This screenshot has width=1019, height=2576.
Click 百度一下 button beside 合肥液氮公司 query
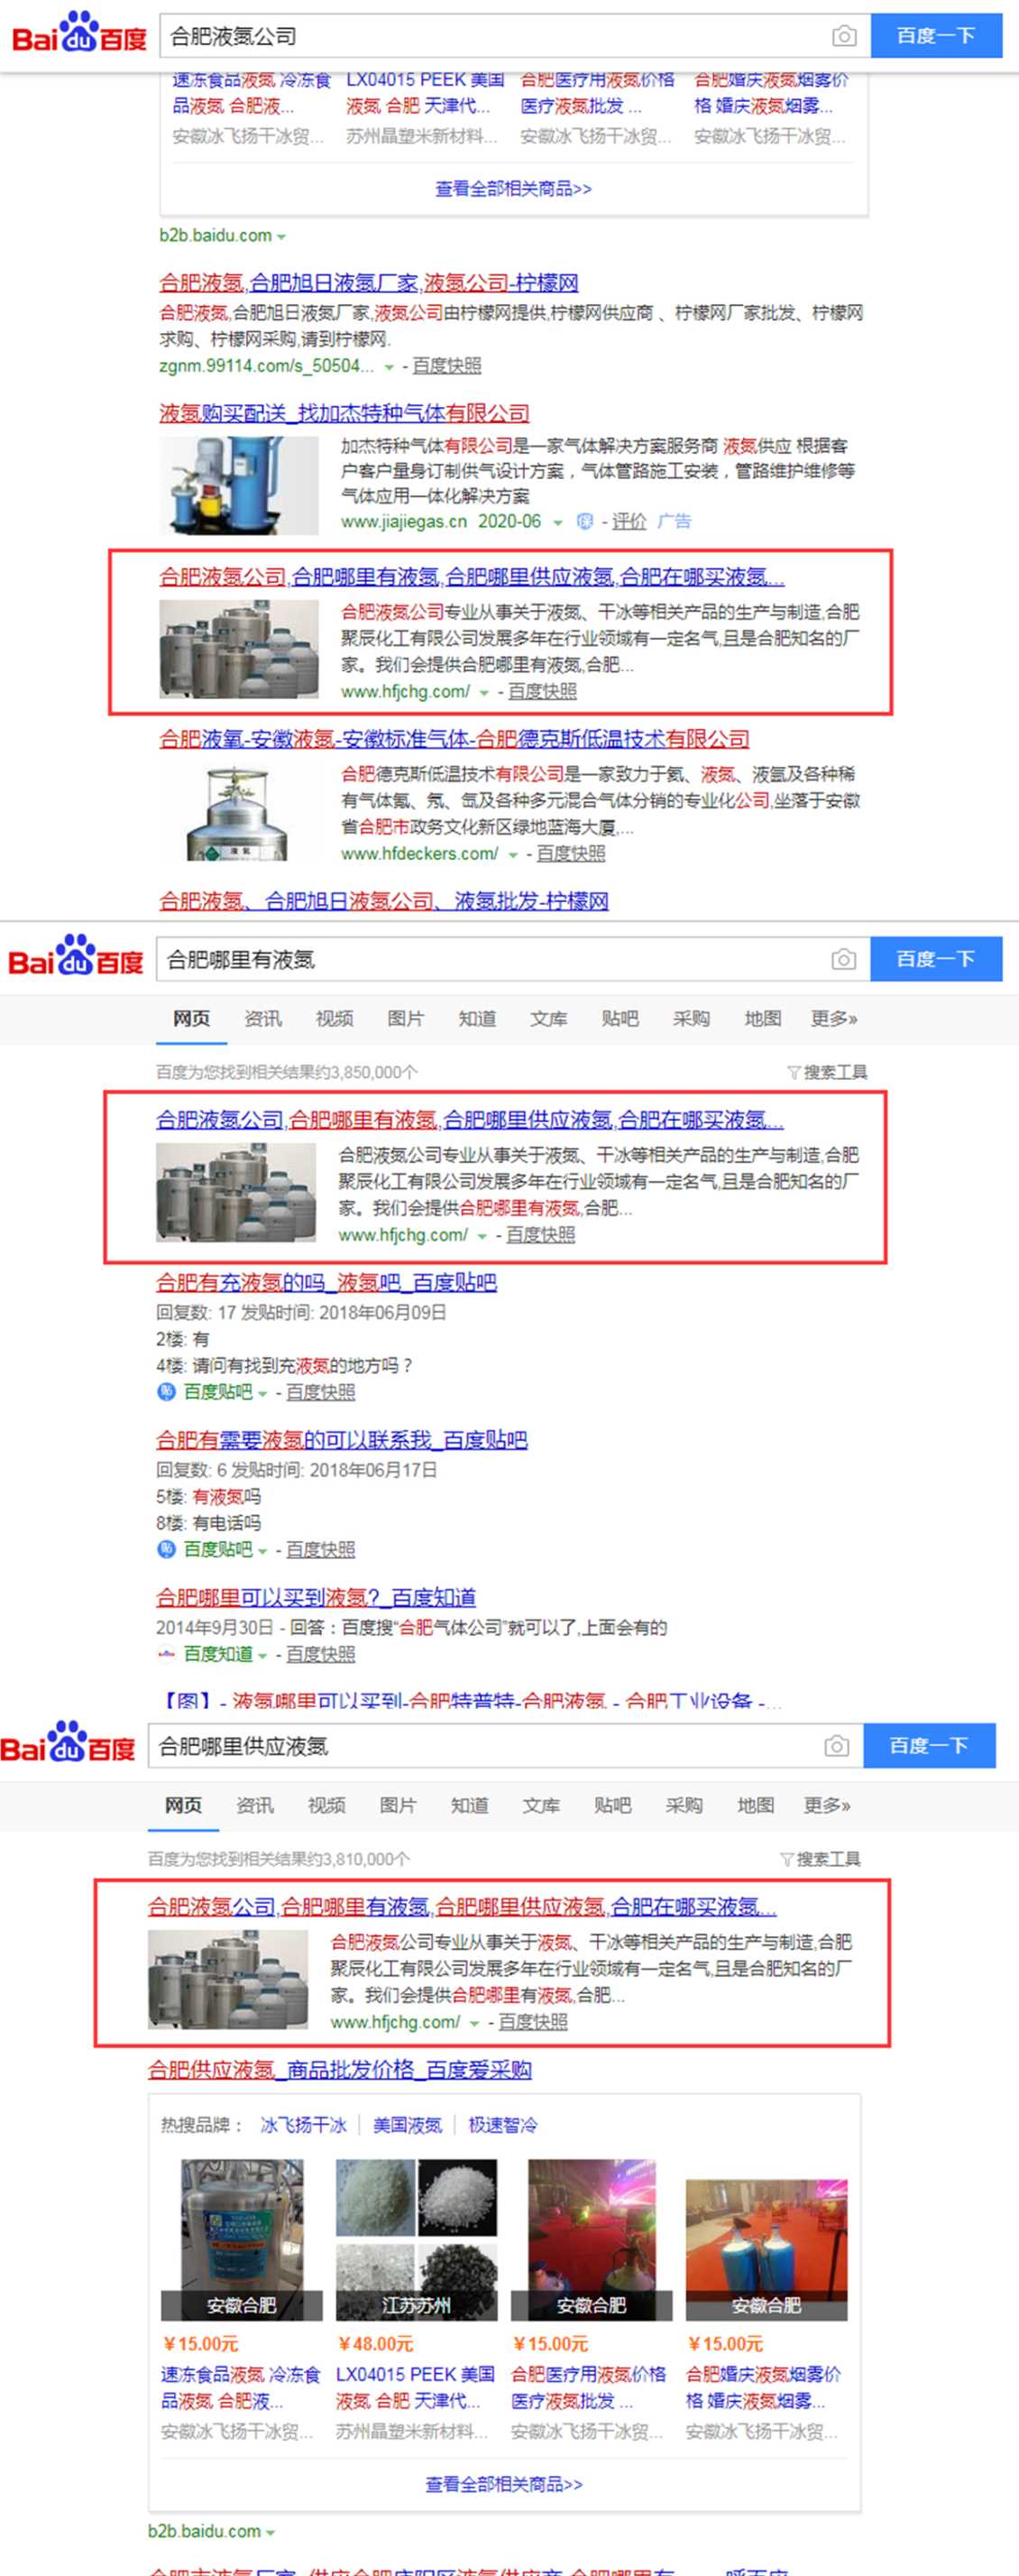pyautogui.click(x=936, y=36)
